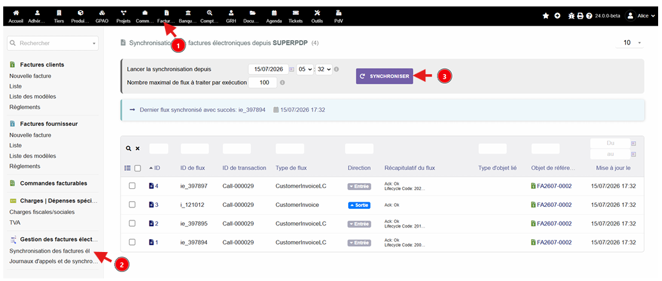Open Règlements under Factures fournisseur

tap(25, 166)
